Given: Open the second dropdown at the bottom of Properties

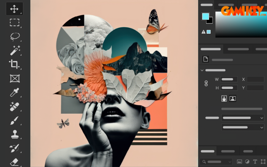Looking at the screenshot, I should [x=243, y=127].
